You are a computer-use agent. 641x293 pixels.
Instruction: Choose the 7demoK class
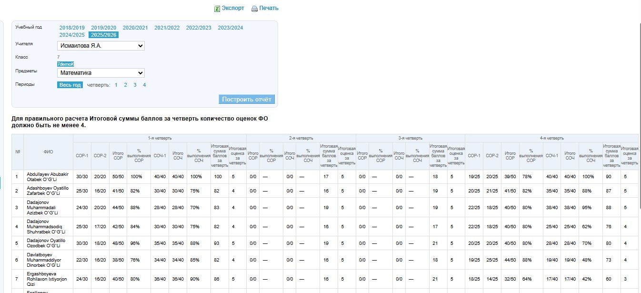[65, 64]
